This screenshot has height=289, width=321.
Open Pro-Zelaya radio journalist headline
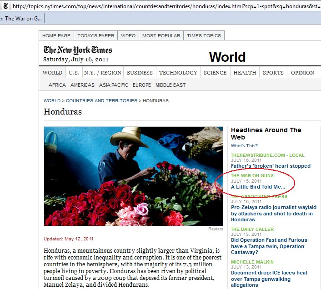click(274, 213)
